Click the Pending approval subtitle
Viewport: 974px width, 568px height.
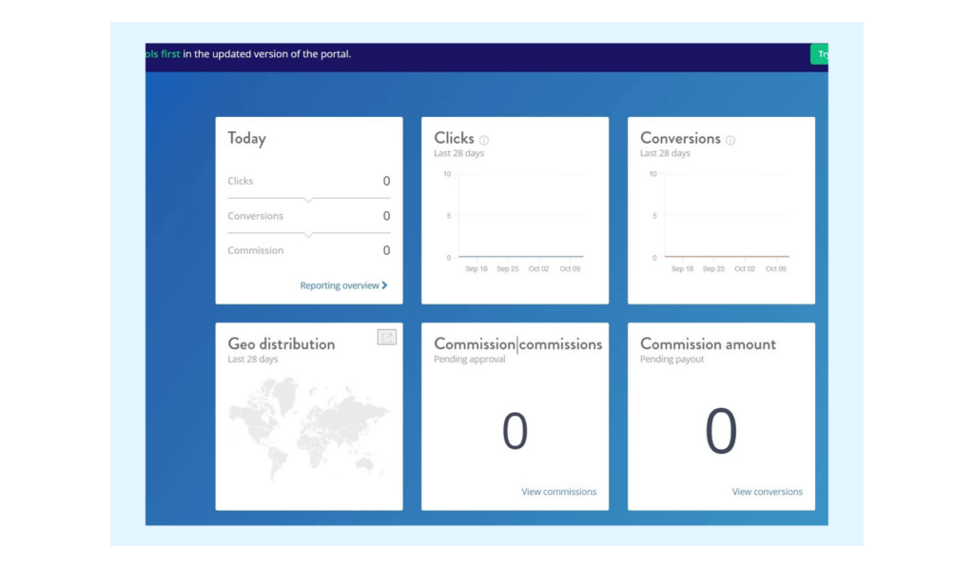[x=469, y=360]
